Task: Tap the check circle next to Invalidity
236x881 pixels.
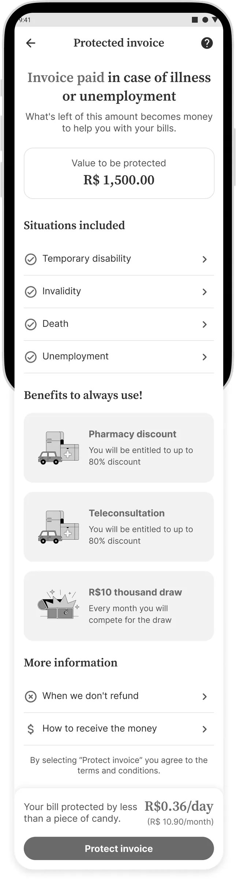Action: pyautogui.click(x=30, y=292)
